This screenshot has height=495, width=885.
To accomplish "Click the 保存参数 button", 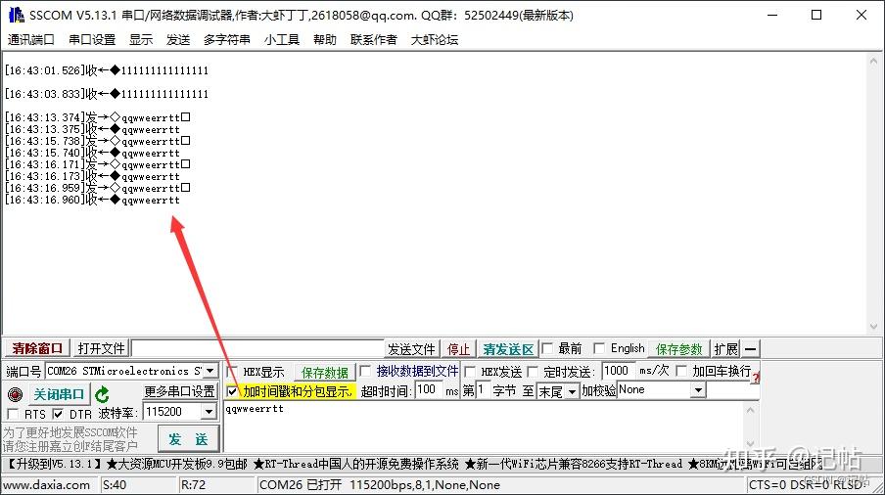I will coord(679,349).
